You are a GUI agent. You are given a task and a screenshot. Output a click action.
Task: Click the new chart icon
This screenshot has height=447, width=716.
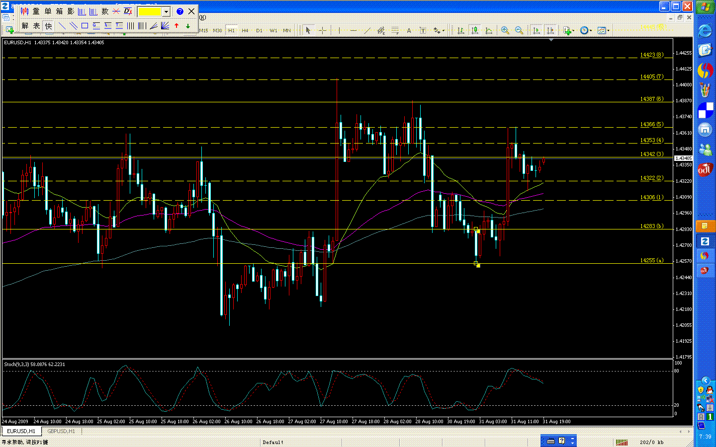tap(9, 31)
